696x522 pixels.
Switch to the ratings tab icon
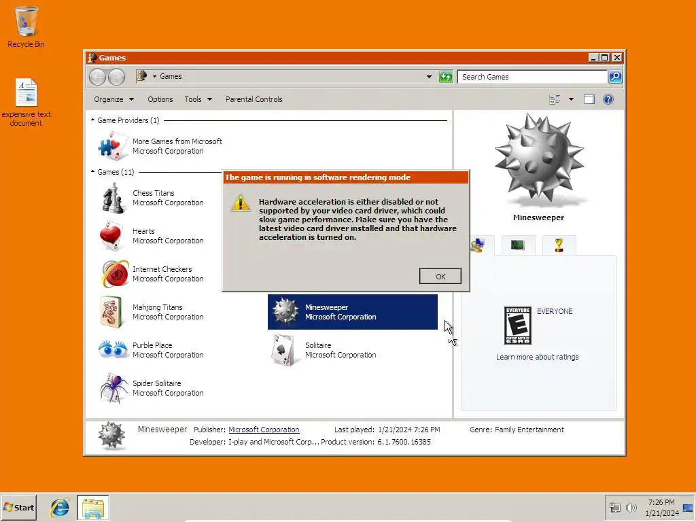(x=478, y=245)
